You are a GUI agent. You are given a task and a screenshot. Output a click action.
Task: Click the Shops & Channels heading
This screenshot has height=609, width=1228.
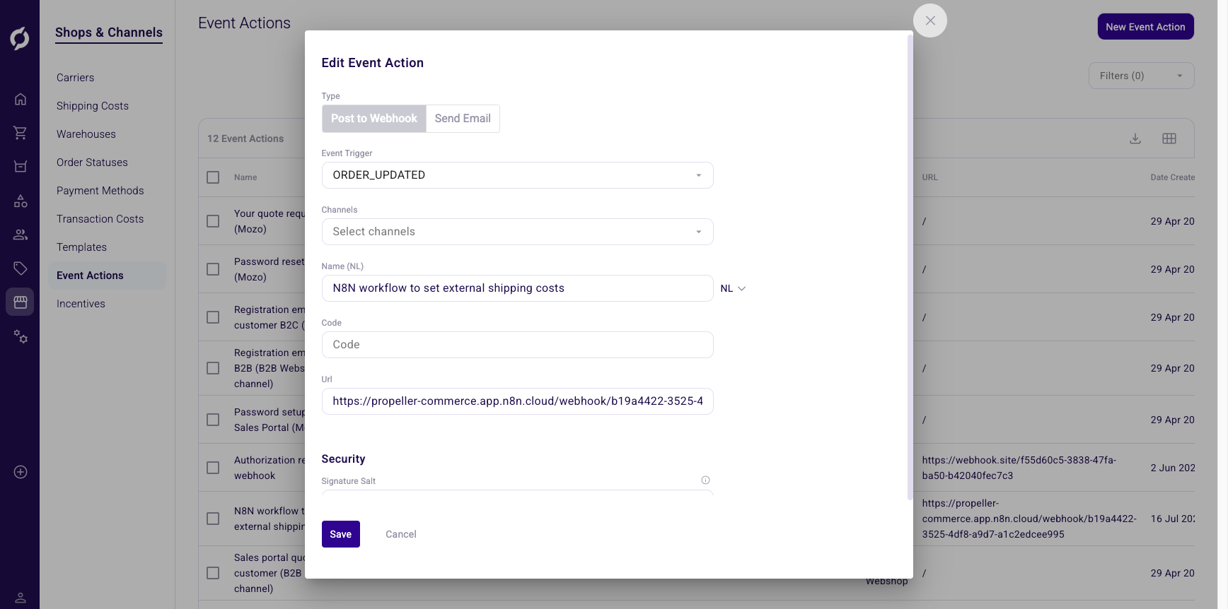click(x=109, y=32)
